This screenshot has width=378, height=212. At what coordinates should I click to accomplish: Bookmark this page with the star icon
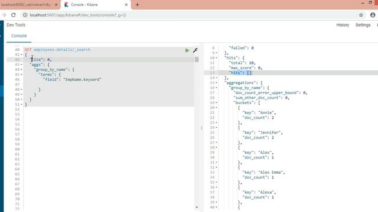361,15
